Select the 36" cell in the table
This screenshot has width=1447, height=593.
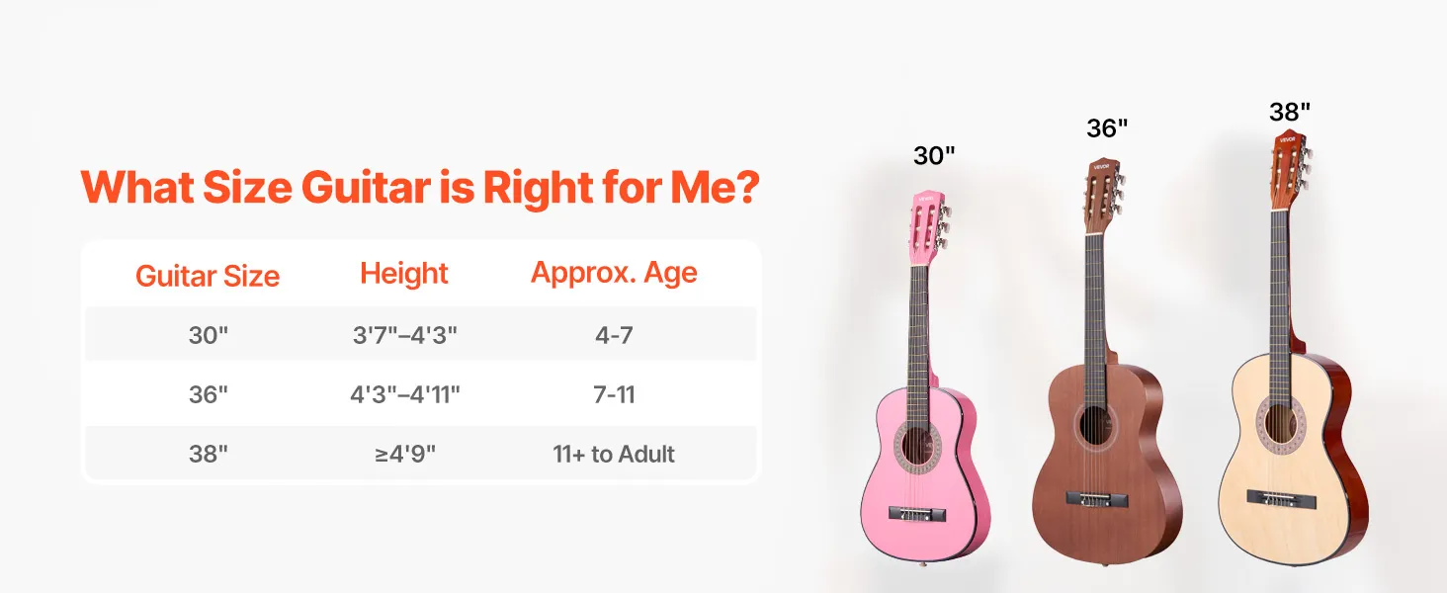[x=208, y=394]
